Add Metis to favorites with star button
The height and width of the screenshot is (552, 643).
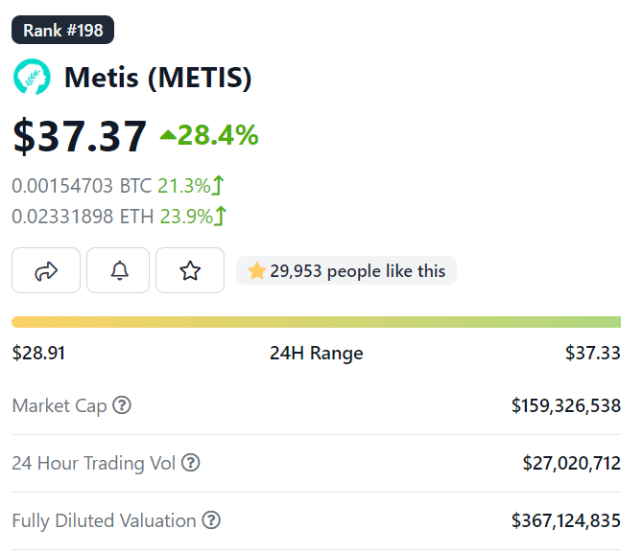190,270
